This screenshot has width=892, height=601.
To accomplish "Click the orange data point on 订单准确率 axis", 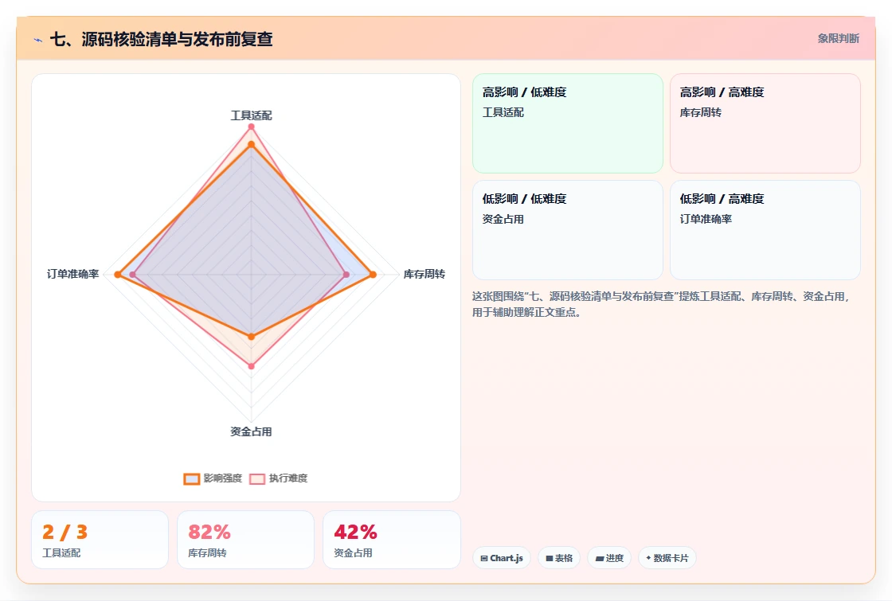I will (x=118, y=275).
